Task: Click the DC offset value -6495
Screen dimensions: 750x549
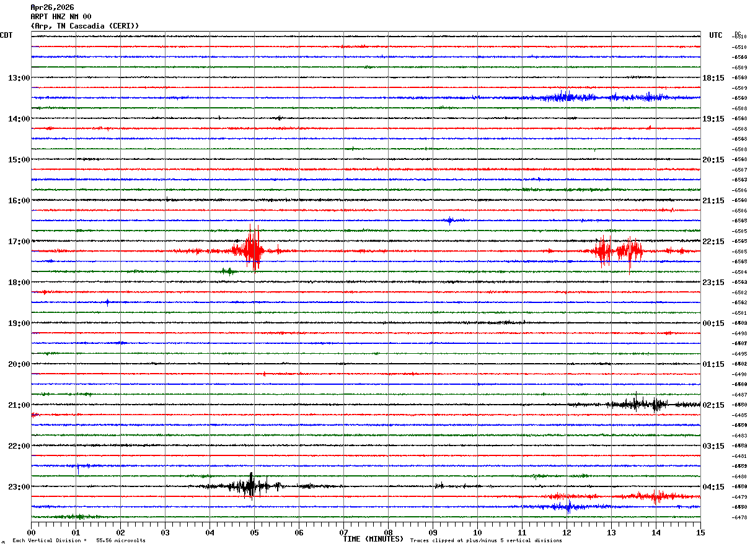Action: point(740,354)
